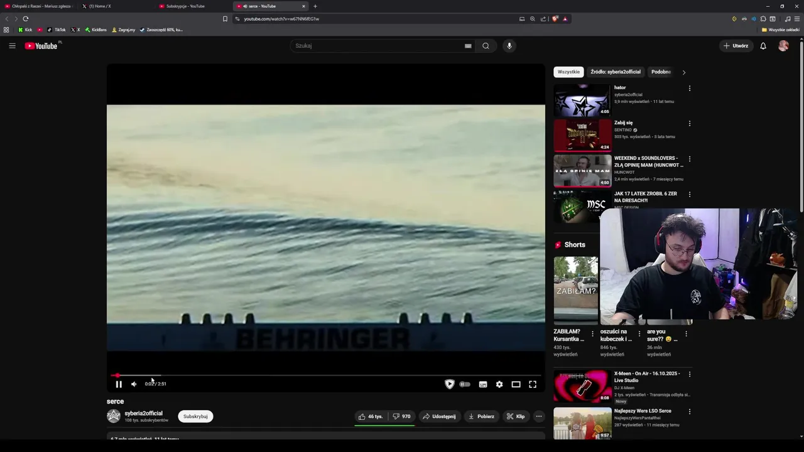Open the browser main hamburger menu
Screen dimensions: 804x452
(797, 19)
